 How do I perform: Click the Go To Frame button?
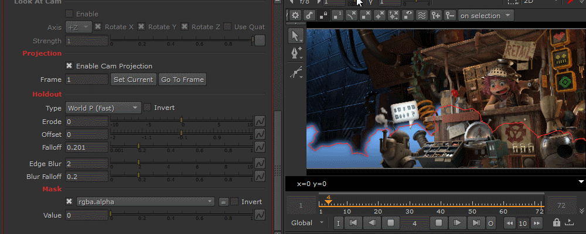[x=182, y=80]
